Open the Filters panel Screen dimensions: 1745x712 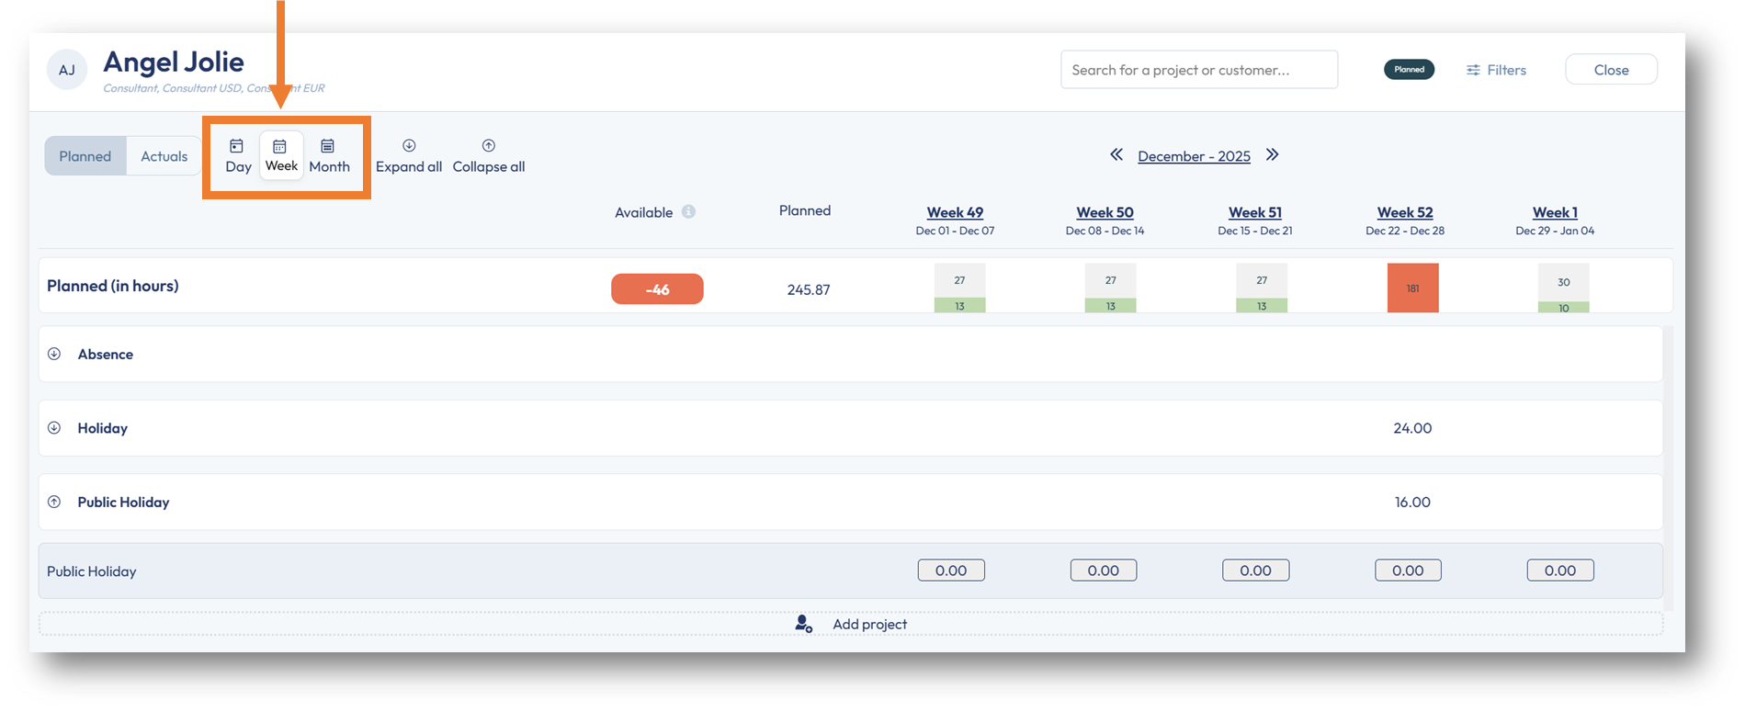coord(1496,70)
